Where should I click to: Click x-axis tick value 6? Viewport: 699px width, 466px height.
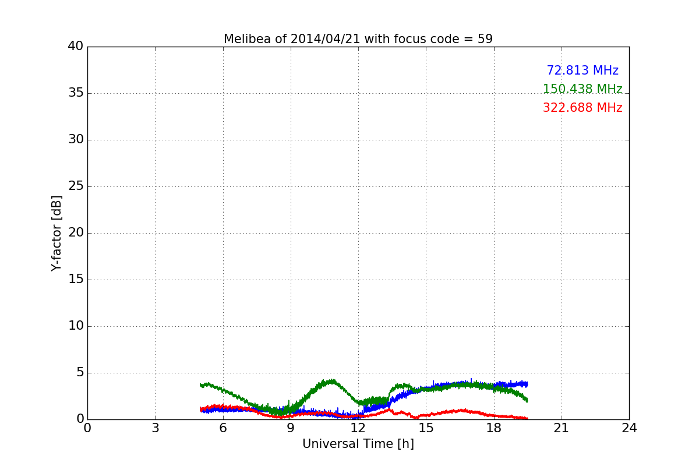point(223,428)
